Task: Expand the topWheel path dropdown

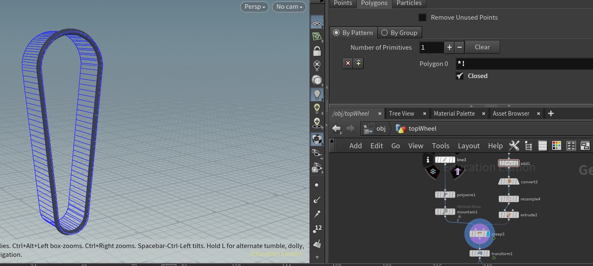Action: click(x=418, y=129)
